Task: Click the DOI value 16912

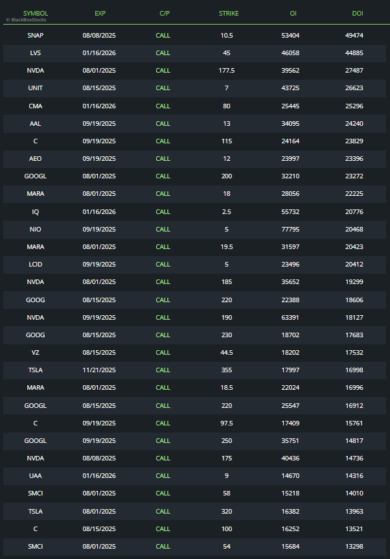Action: (354, 405)
